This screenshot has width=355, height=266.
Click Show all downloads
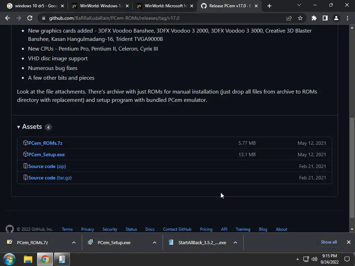point(329,242)
